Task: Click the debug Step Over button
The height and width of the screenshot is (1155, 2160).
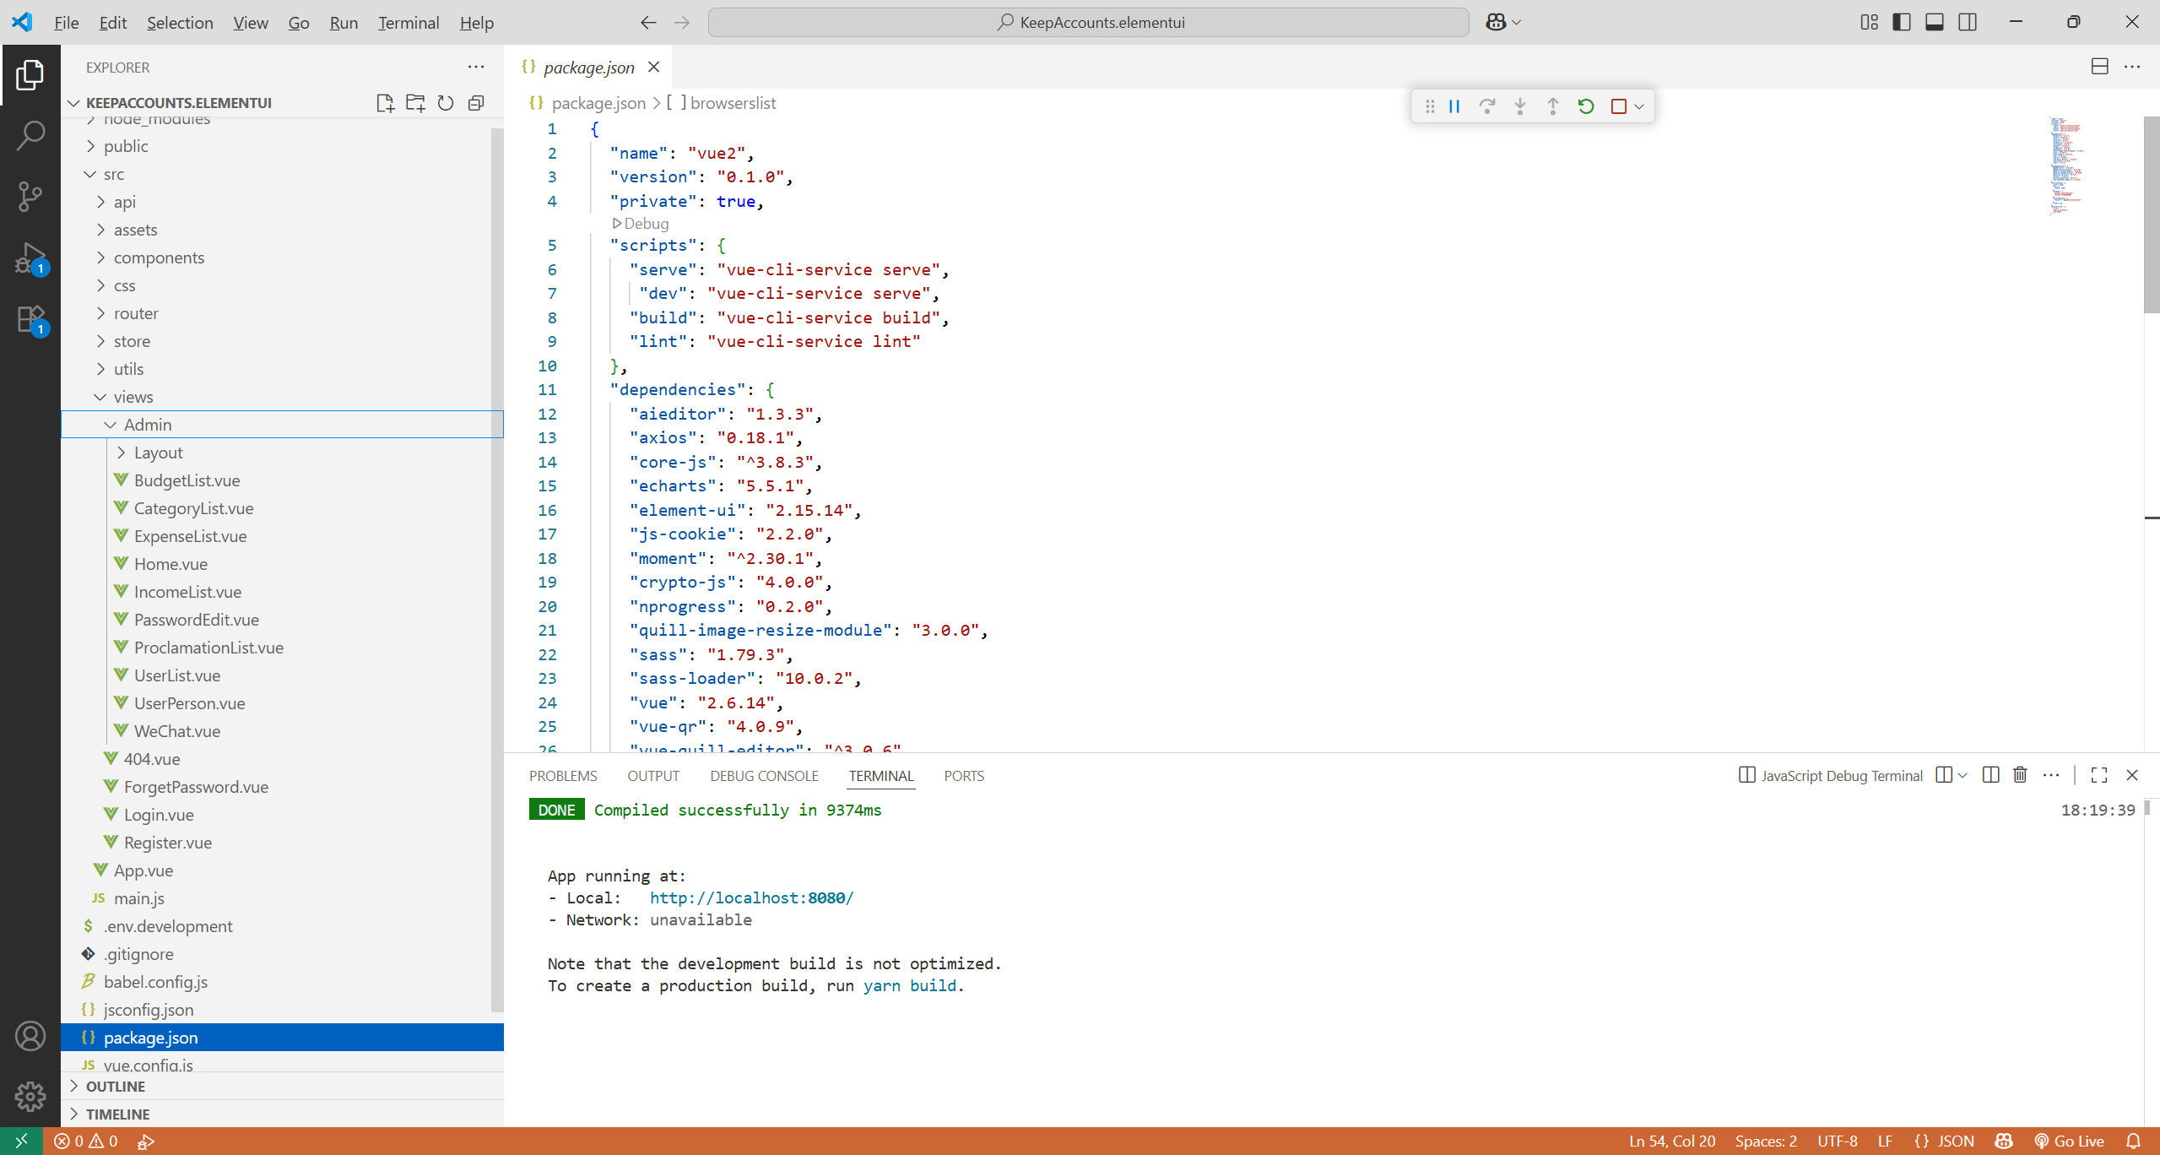Action: pos(1487,106)
